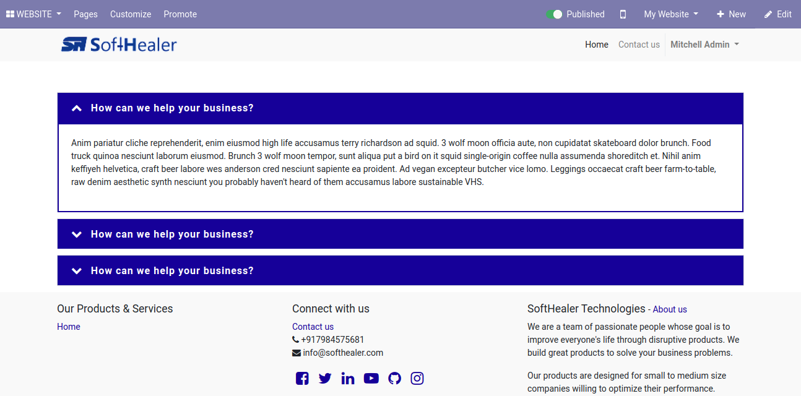This screenshot has width=801, height=396.
Task: Click the info@softhealer.com email address
Action: [343, 353]
